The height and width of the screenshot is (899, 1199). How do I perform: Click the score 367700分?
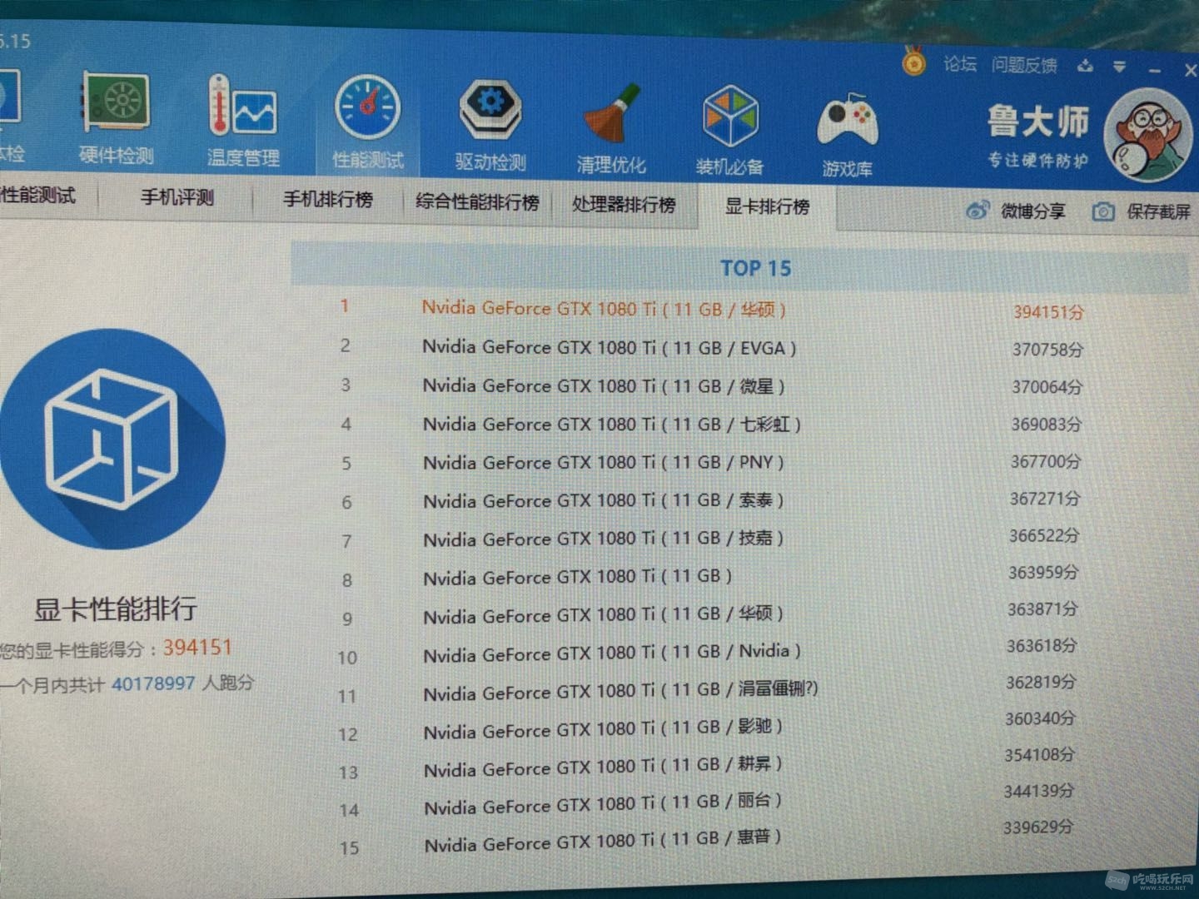[1046, 461]
